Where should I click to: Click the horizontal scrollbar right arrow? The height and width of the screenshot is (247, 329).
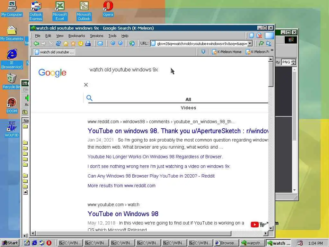coord(266,233)
